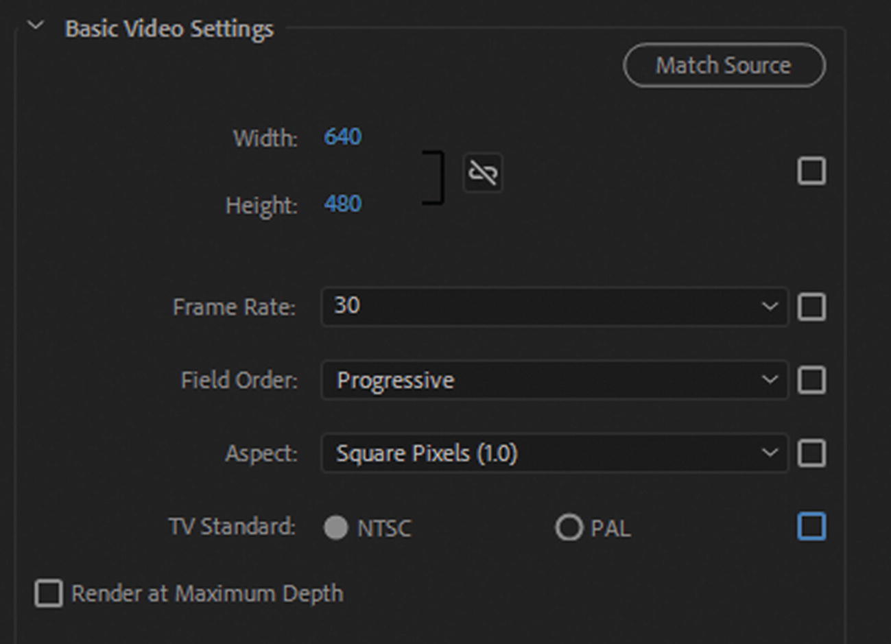Click the Frame Rate dropdown arrow
The image size is (891, 644).
770,307
